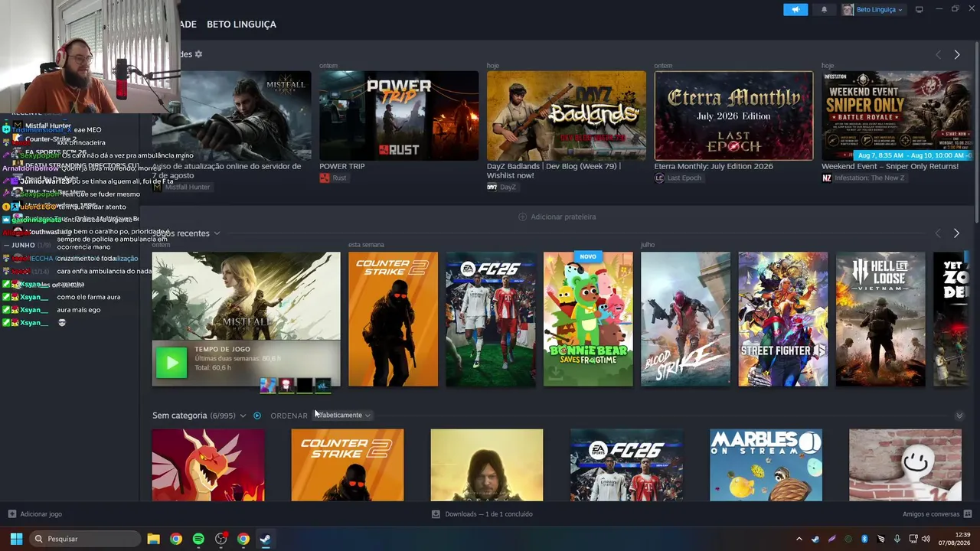
Task: Open the Steam taskbar icon
Action: 265,539
